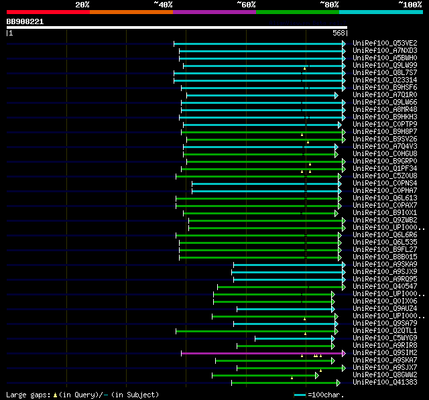Click the UniRef100_A9SKA9 identifier
This screenshot has width=429, height=400.
tap(385, 265)
